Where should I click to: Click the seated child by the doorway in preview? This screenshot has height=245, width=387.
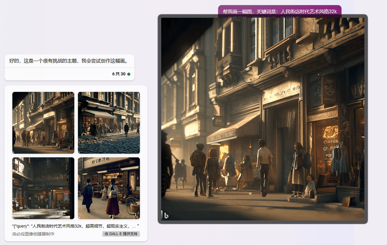310,186
